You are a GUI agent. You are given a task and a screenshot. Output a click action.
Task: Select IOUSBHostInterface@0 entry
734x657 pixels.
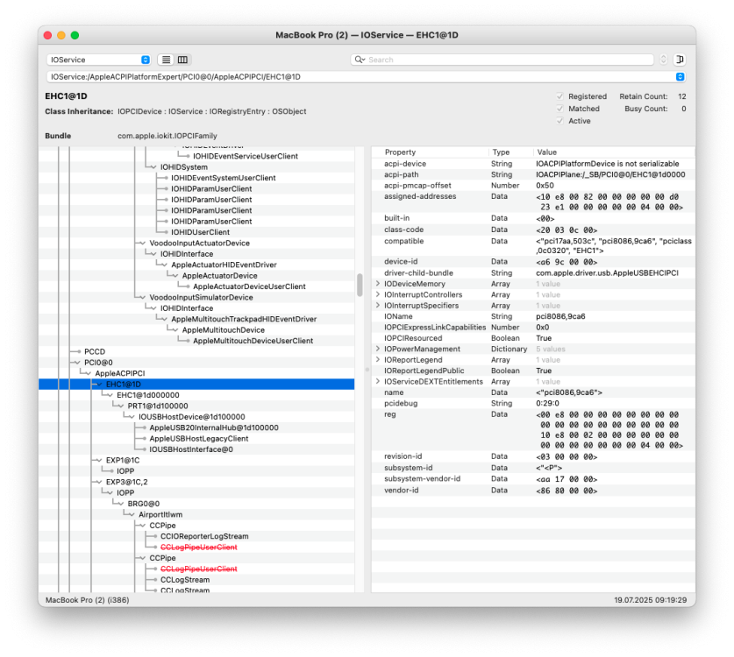pyautogui.click(x=191, y=449)
